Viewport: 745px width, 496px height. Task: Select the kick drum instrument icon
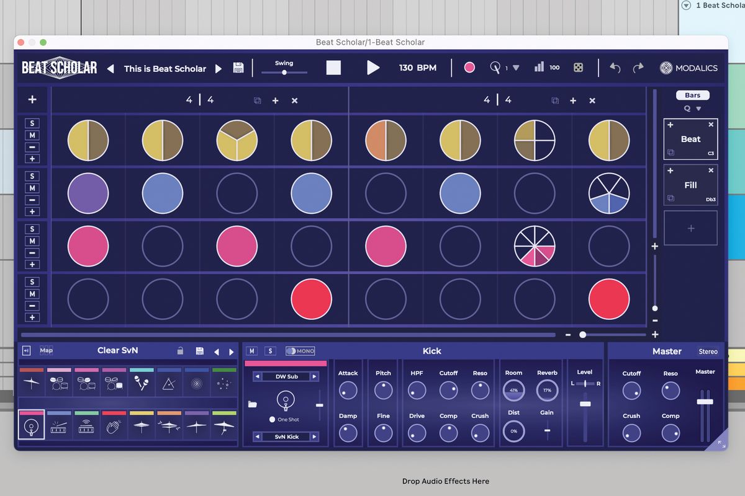click(31, 426)
